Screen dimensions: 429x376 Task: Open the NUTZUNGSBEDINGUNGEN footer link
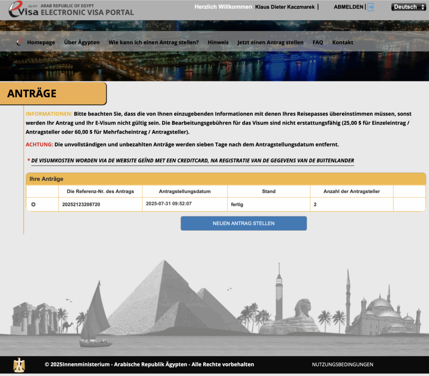pyautogui.click(x=342, y=365)
